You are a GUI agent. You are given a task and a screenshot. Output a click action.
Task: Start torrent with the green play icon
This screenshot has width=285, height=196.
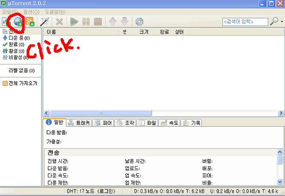74,22
